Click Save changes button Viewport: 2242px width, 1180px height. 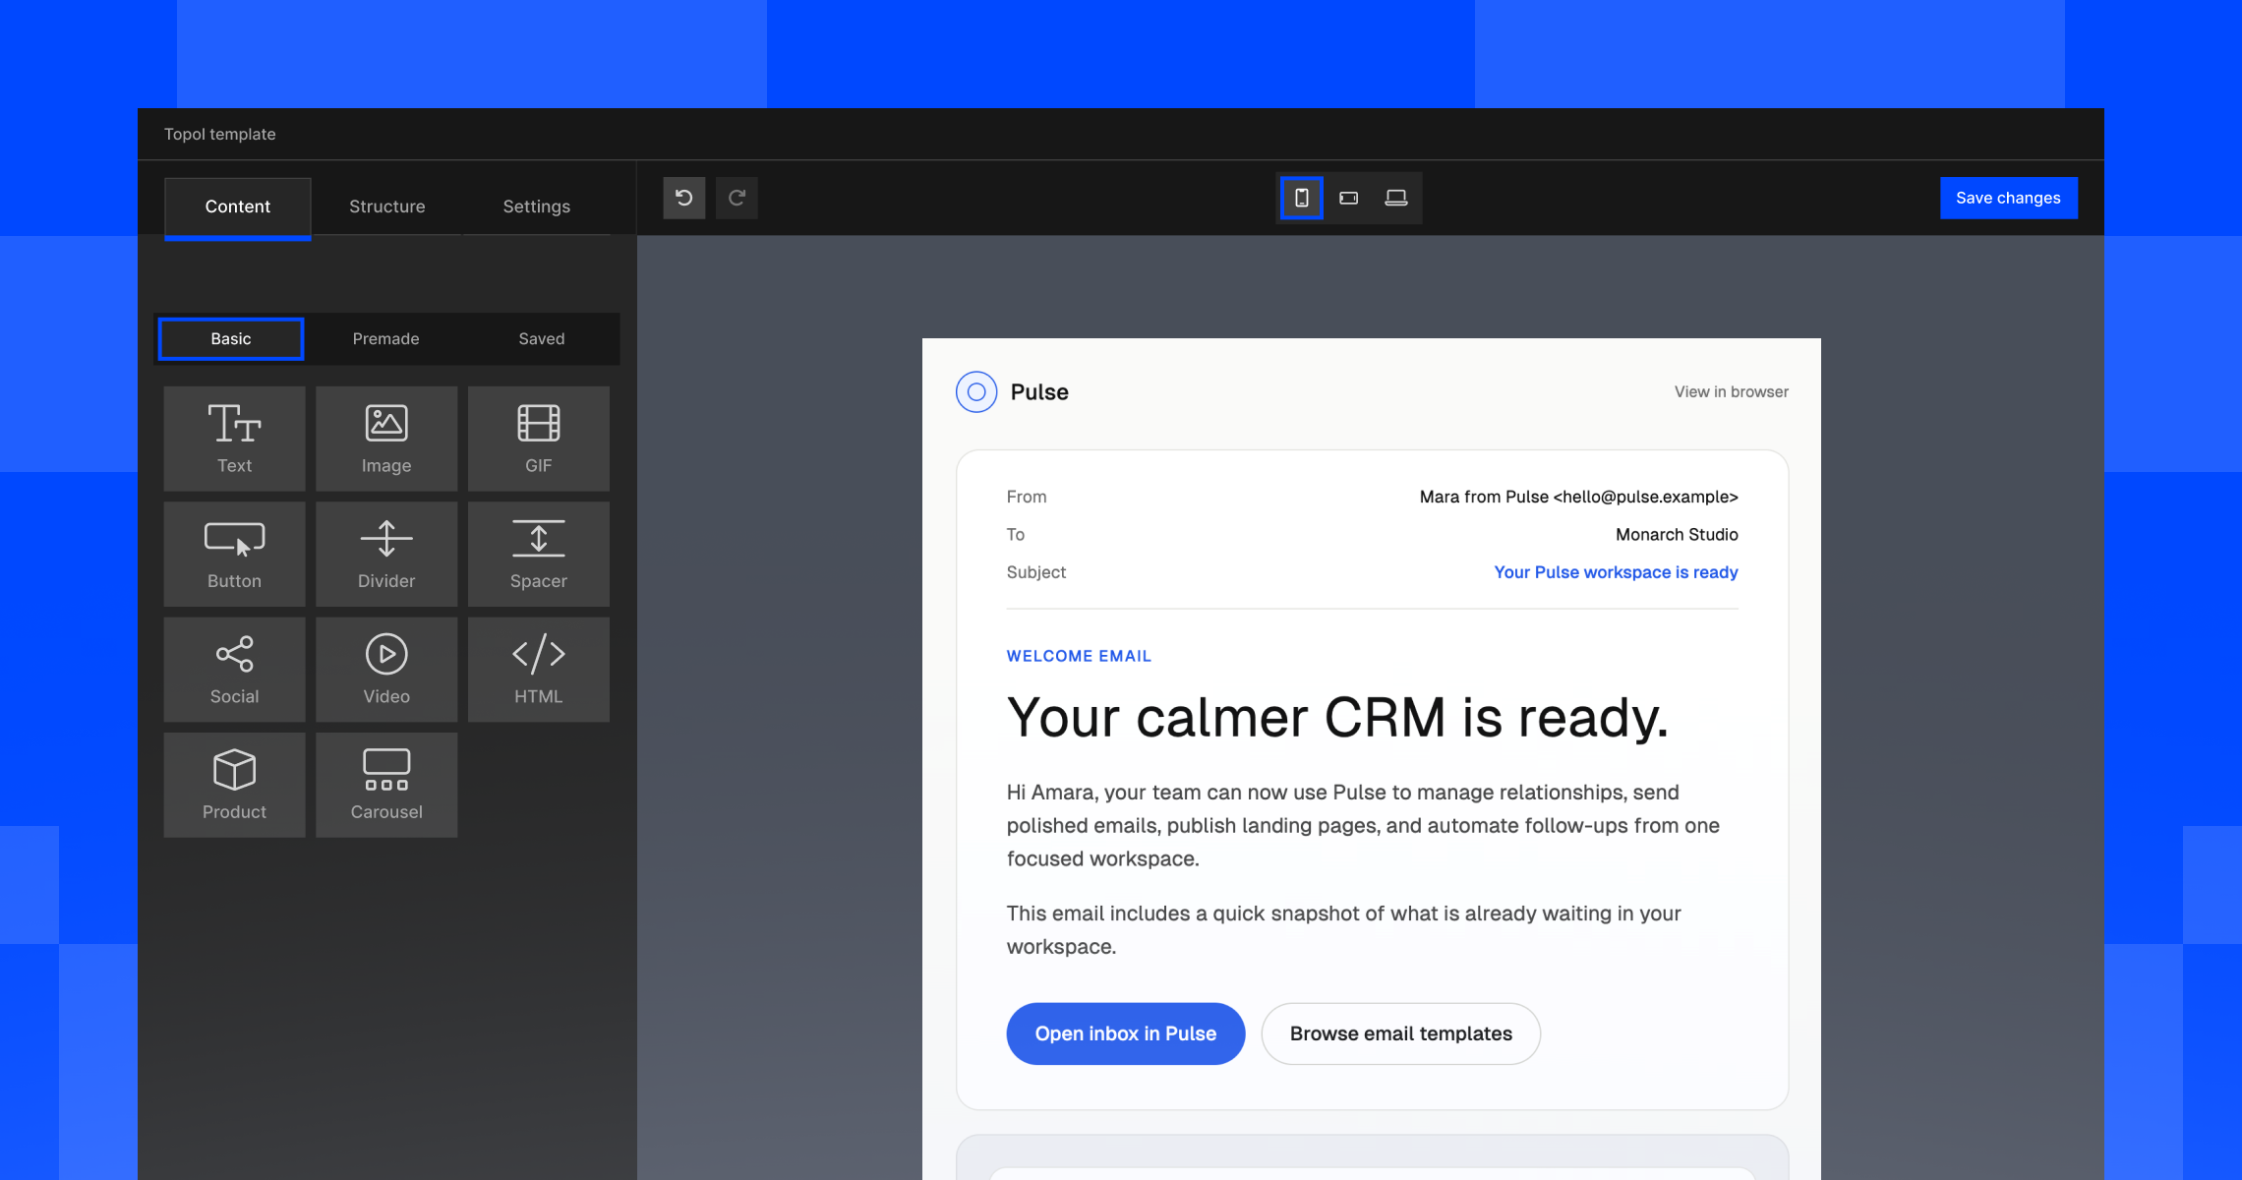tap(2008, 198)
